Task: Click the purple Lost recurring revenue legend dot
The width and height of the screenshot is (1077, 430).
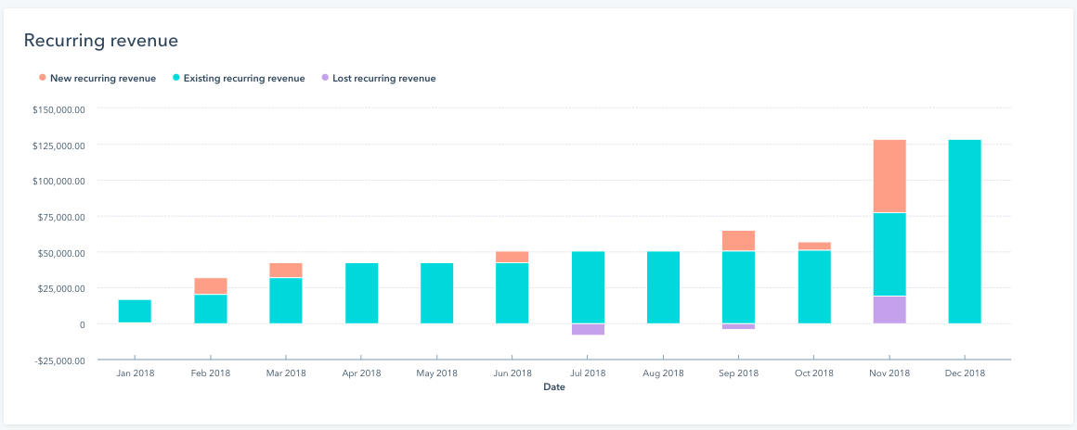Action: tap(324, 79)
